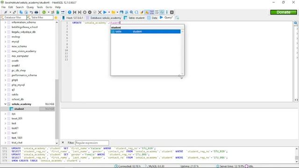
Task: Click the connect to server icon
Action: pos(6,12)
